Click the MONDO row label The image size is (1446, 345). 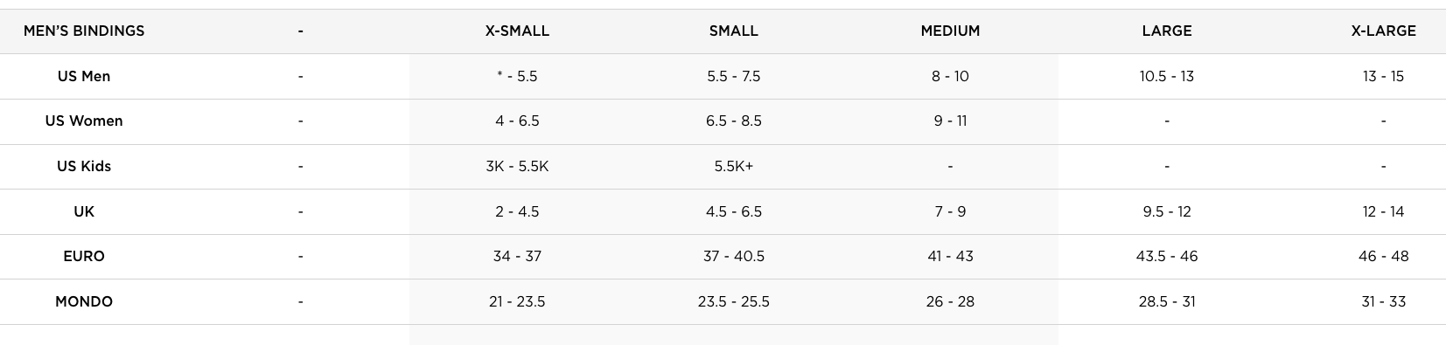click(84, 301)
